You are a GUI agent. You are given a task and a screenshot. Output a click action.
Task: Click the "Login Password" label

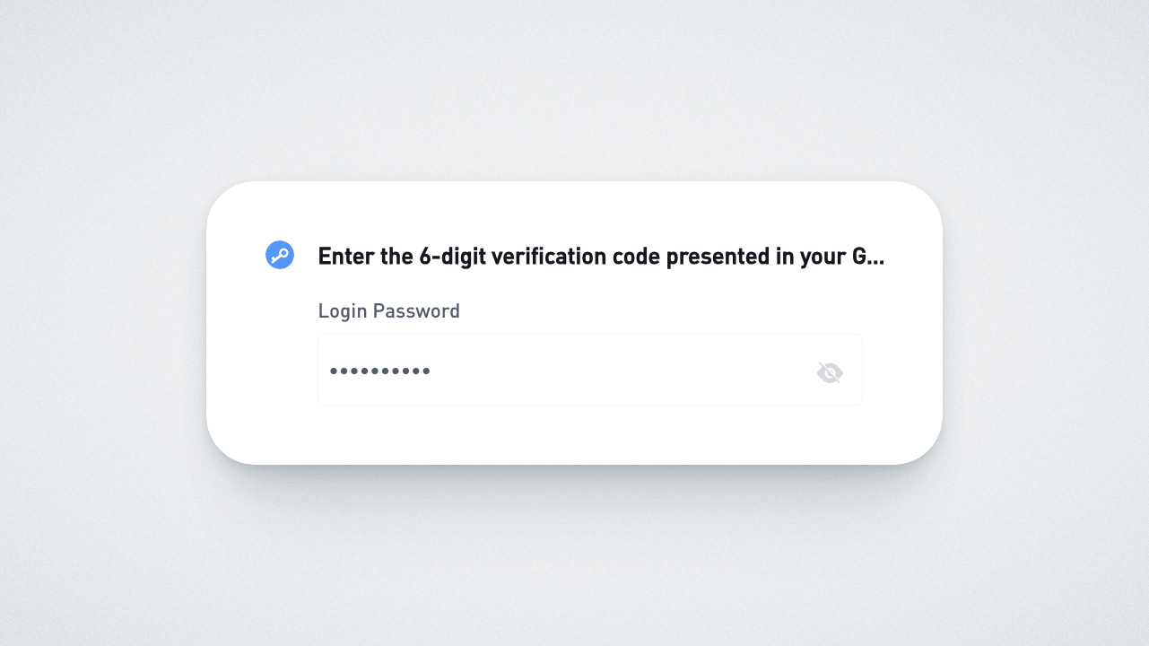(388, 311)
